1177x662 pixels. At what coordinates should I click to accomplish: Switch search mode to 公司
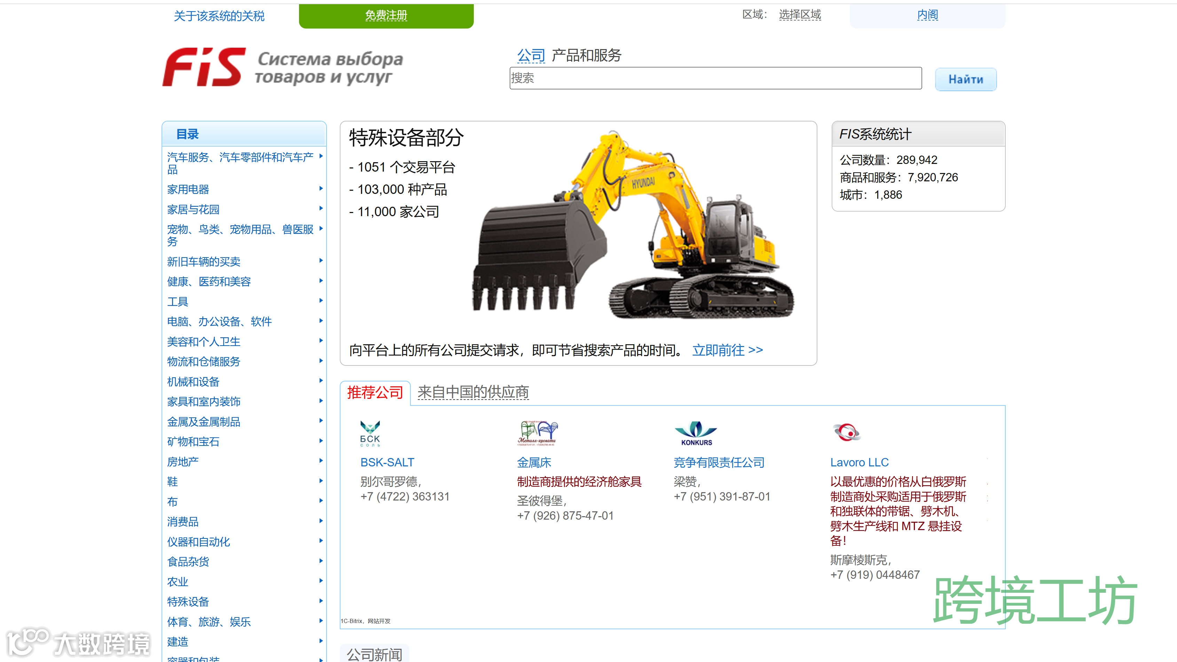click(531, 55)
